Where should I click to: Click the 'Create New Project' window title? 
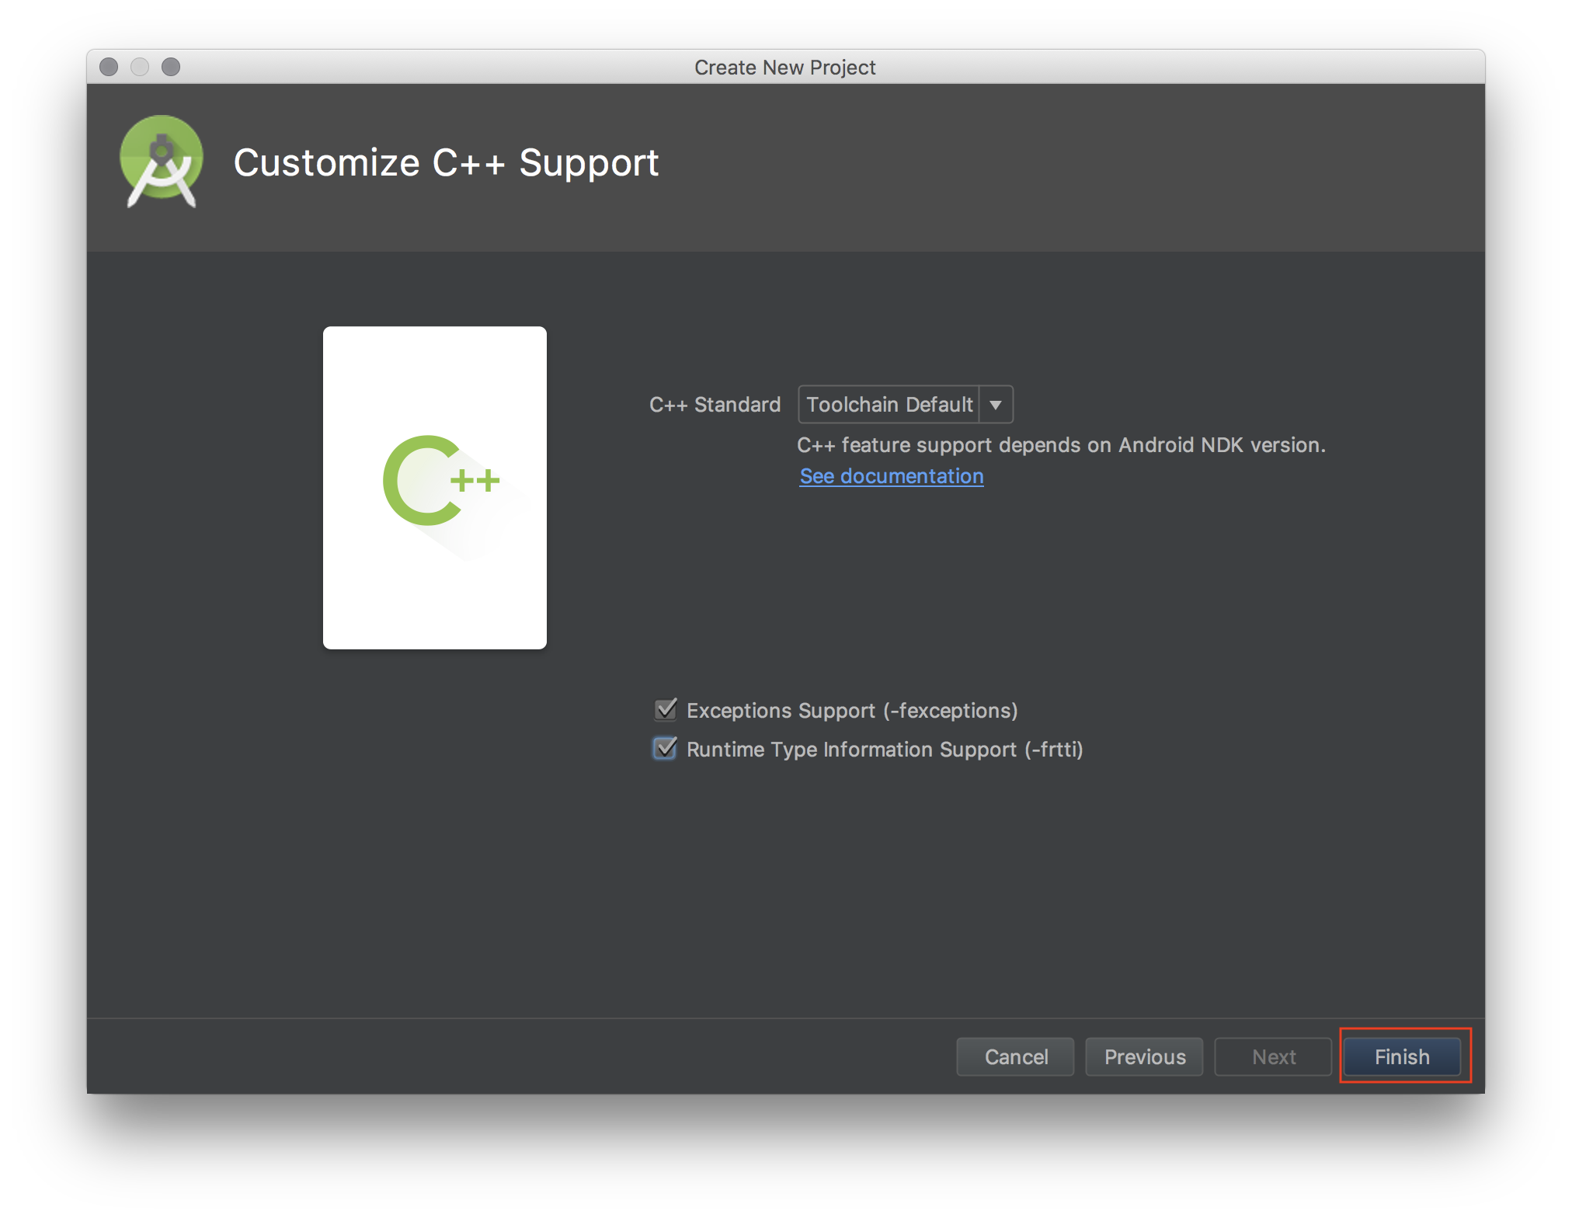pos(785,68)
